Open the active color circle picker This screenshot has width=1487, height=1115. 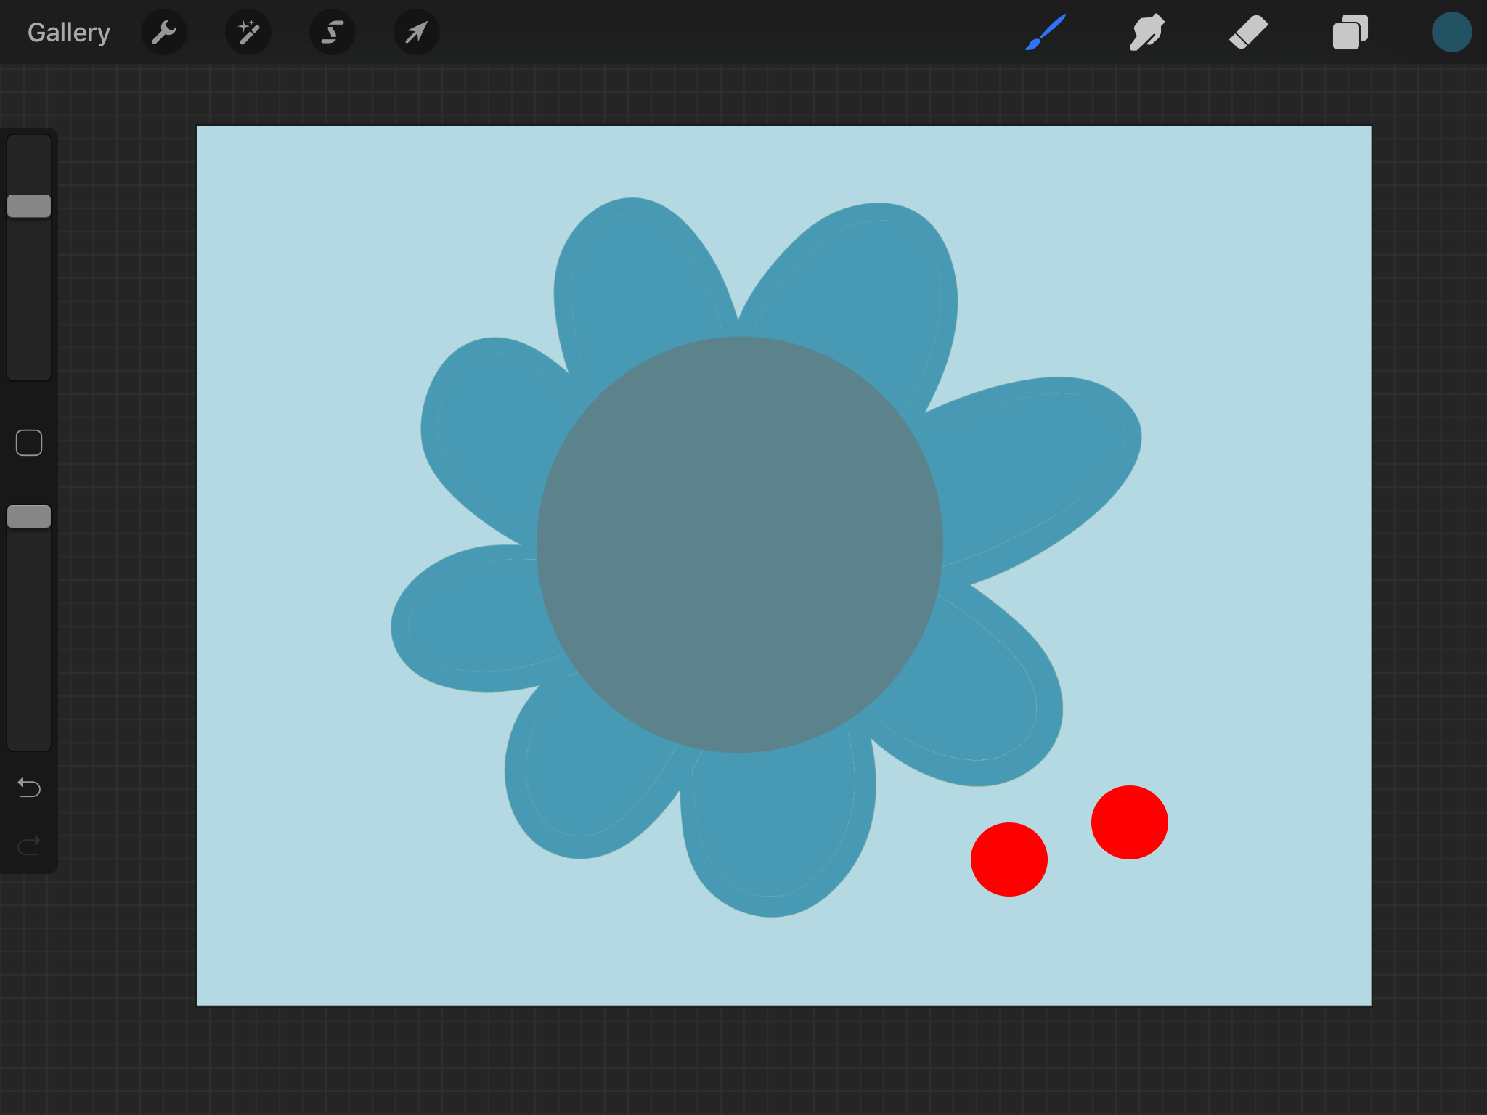pos(1451,33)
